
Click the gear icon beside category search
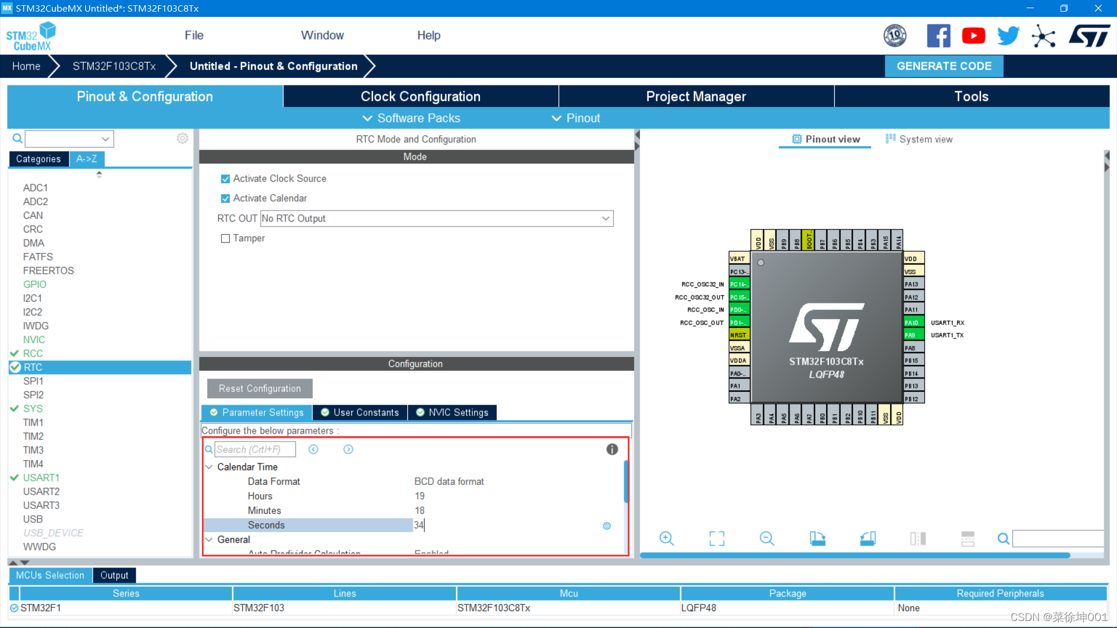tap(182, 138)
